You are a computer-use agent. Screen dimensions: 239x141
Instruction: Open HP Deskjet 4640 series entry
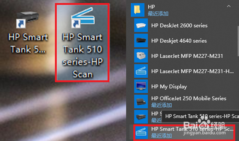[x=179, y=41]
